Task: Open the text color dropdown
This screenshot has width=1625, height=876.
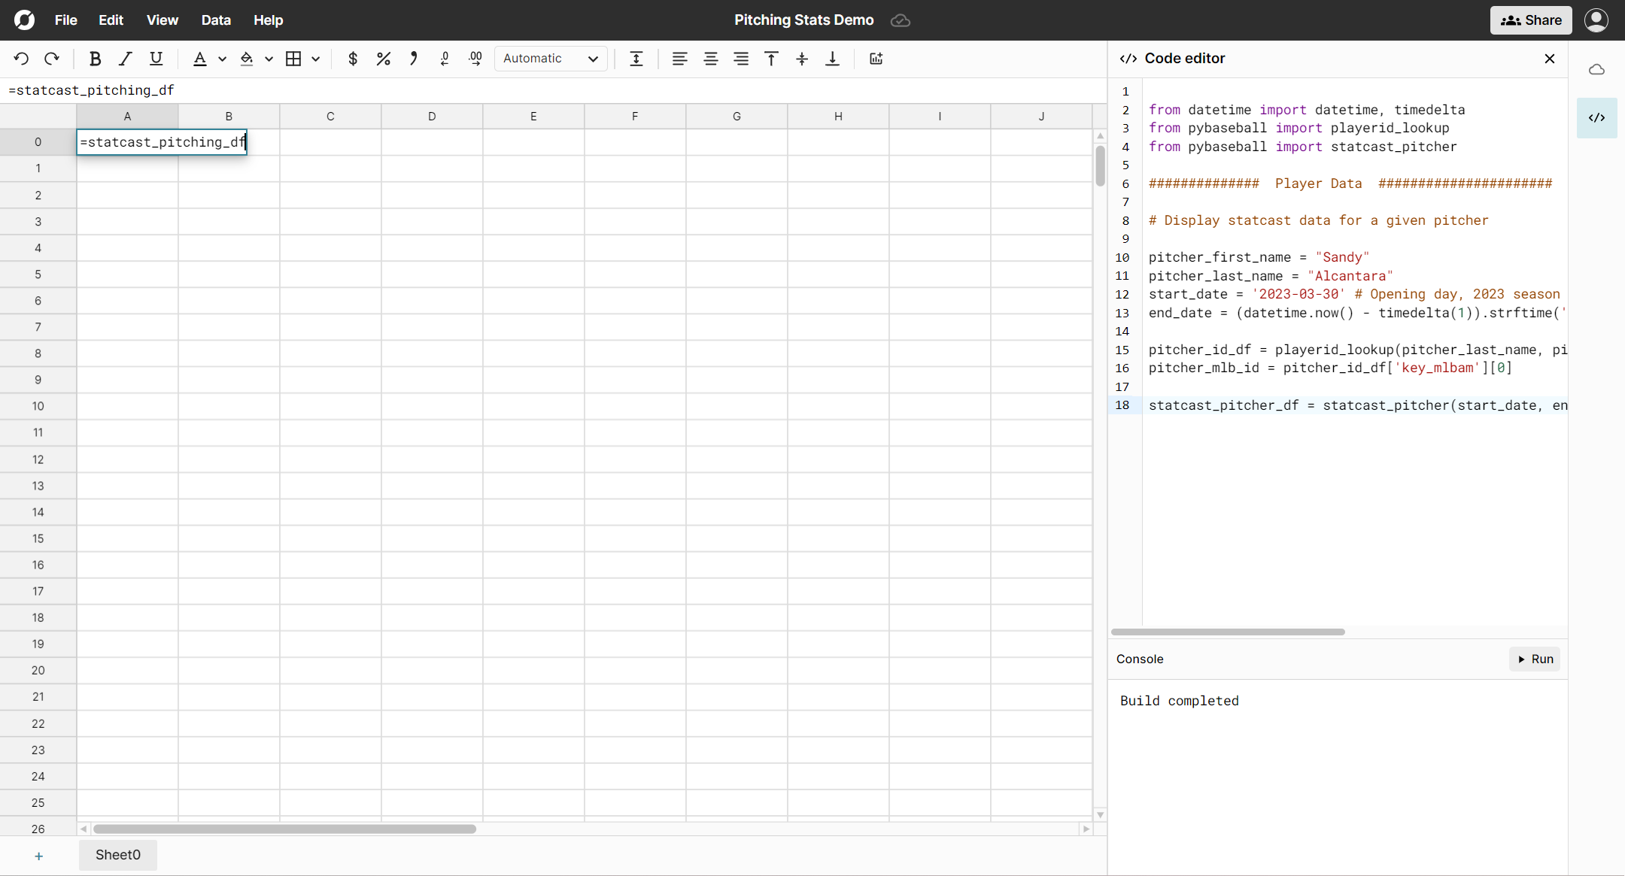Action: click(221, 59)
